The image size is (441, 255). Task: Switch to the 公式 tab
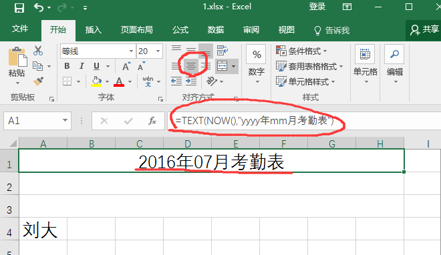pyautogui.click(x=180, y=30)
